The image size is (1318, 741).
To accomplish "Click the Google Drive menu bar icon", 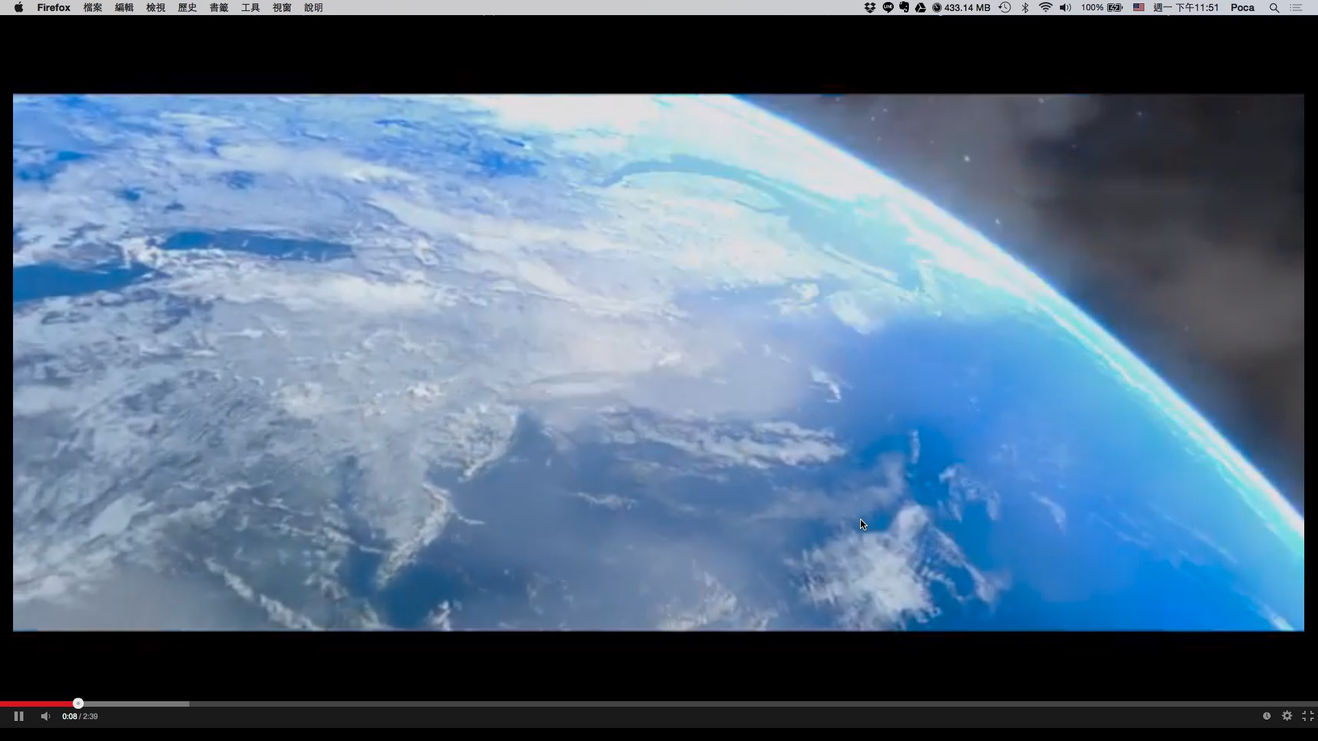I will coord(921,8).
